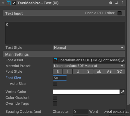Viewport: 130px width, 116px height.
Task: Enable the Auto Size checkbox
Action: click(x=55, y=84)
